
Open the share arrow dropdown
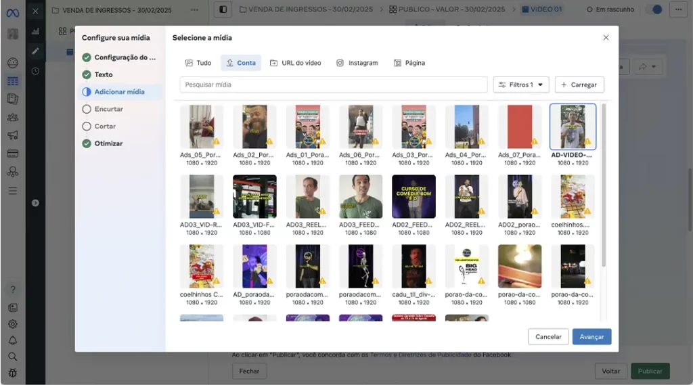[x=647, y=66]
